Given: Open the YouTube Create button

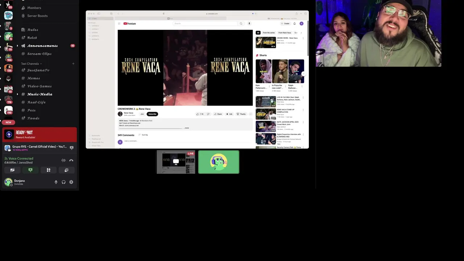Looking at the screenshot, I should 285,24.
